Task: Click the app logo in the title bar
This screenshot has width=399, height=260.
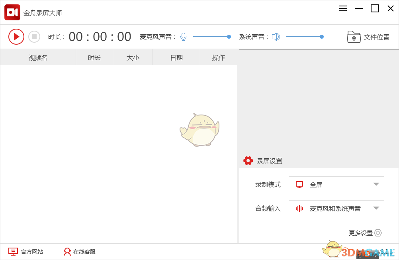Action: tap(12, 12)
